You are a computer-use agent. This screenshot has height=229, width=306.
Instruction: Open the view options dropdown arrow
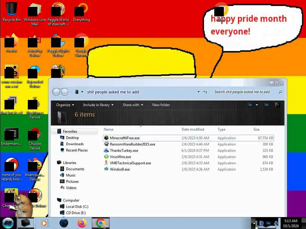point(257,105)
